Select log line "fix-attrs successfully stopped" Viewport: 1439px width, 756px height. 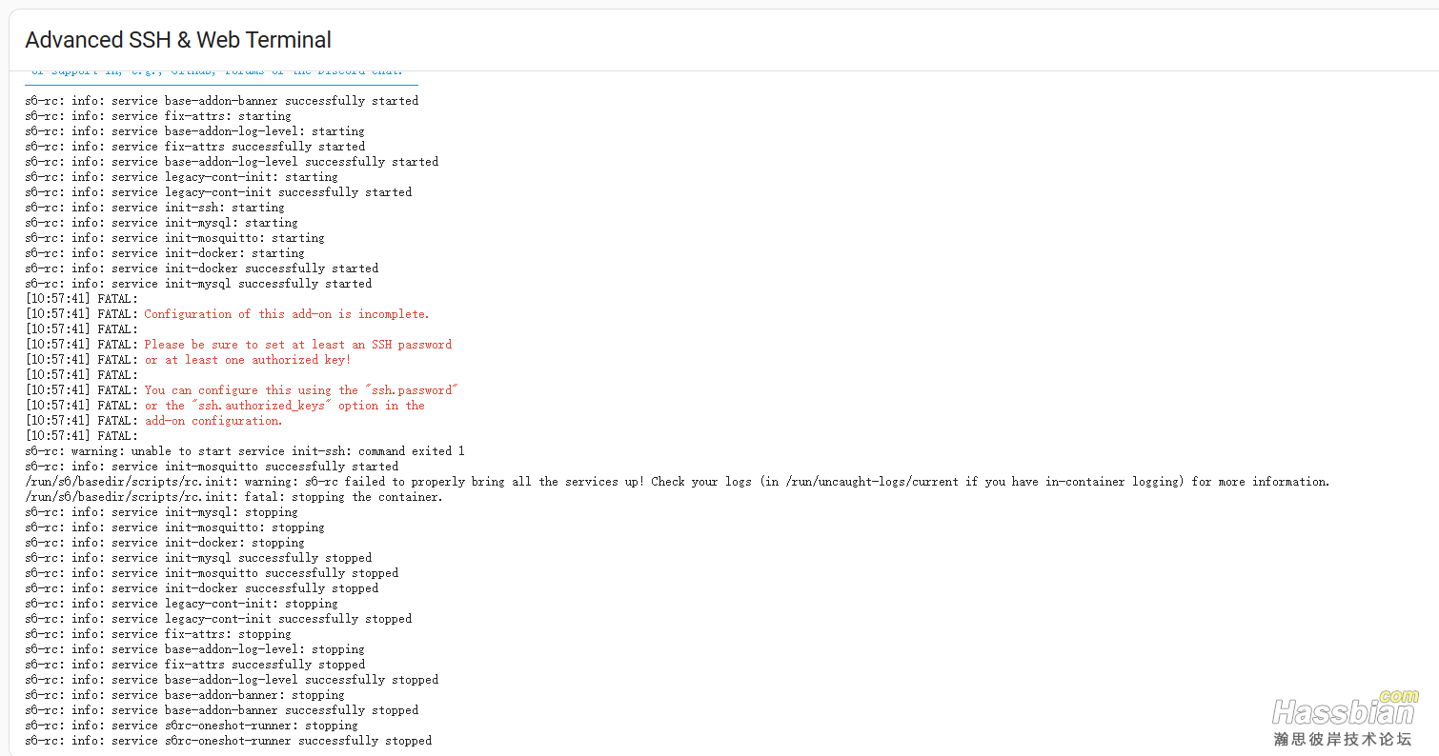click(195, 665)
